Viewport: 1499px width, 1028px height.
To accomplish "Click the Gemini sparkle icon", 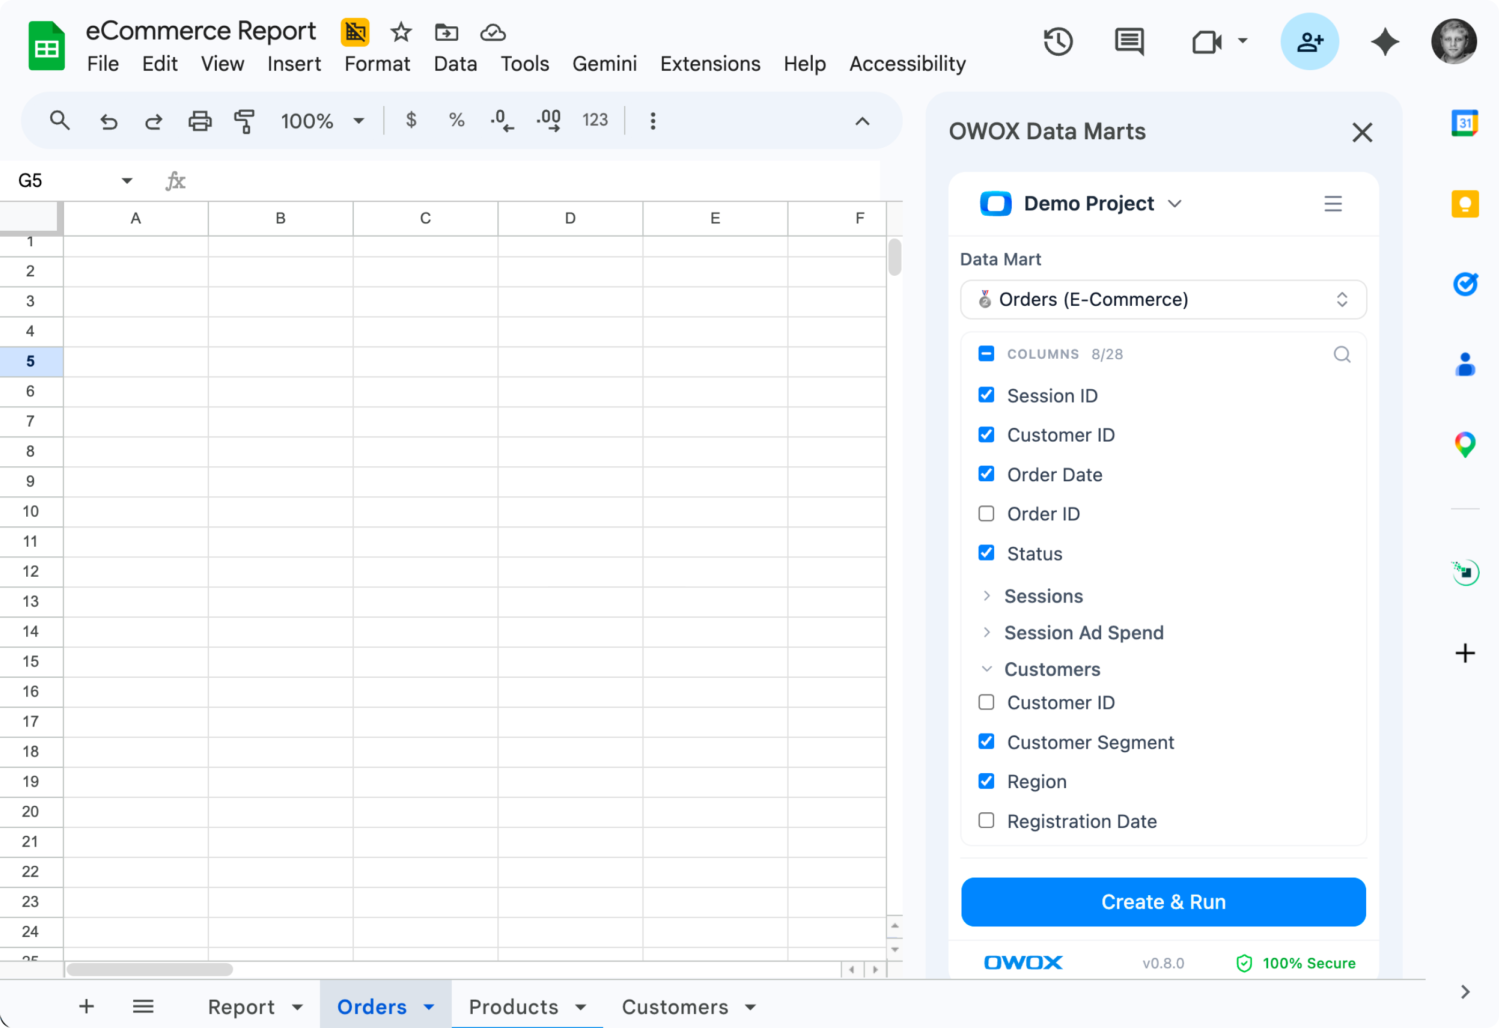I will point(1385,42).
